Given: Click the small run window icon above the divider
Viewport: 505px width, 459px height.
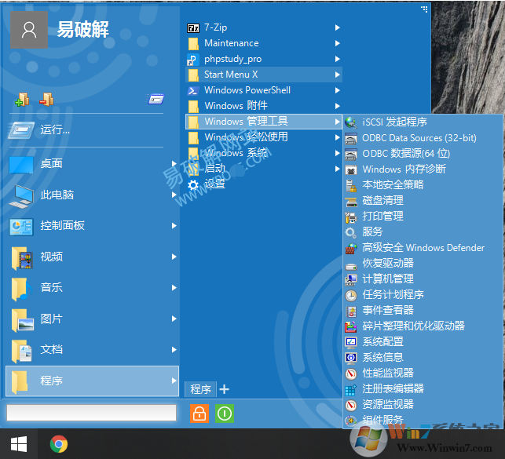Looking at the screenshot, I should 156,99.
